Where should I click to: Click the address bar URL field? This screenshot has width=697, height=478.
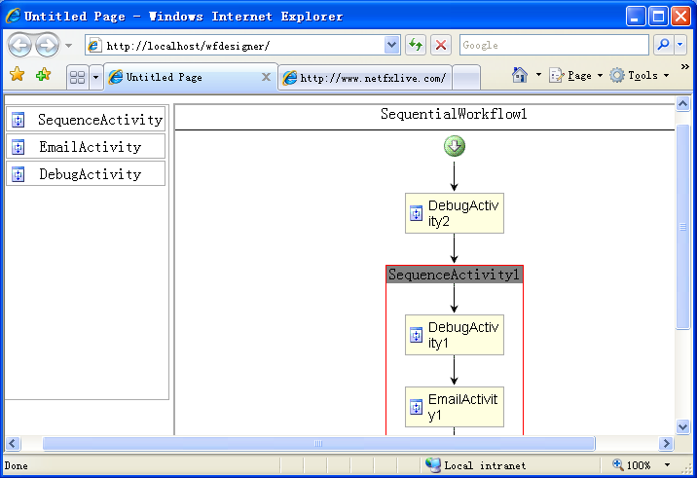236,46
